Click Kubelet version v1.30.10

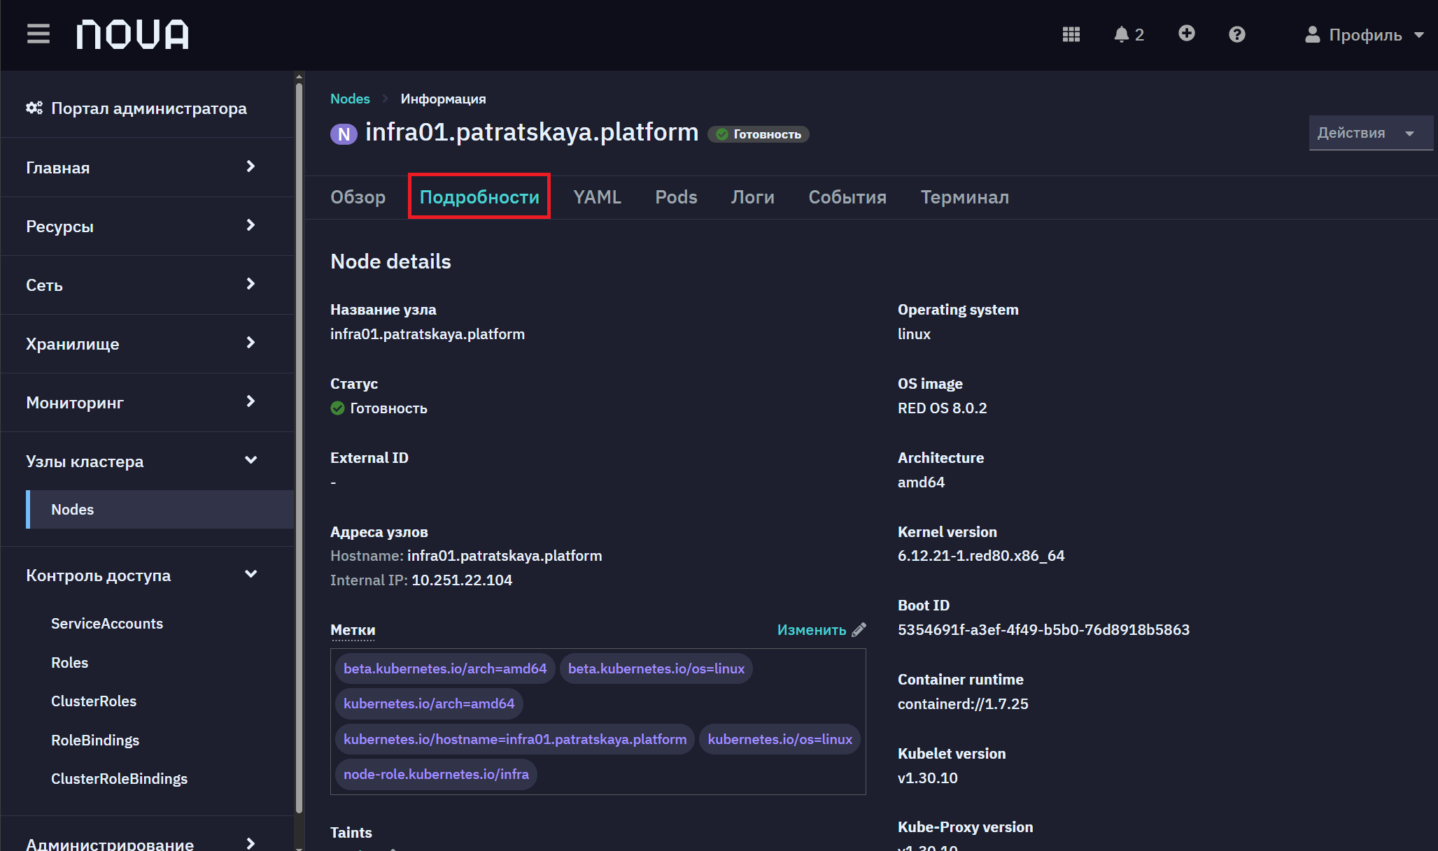coord(927,778)
